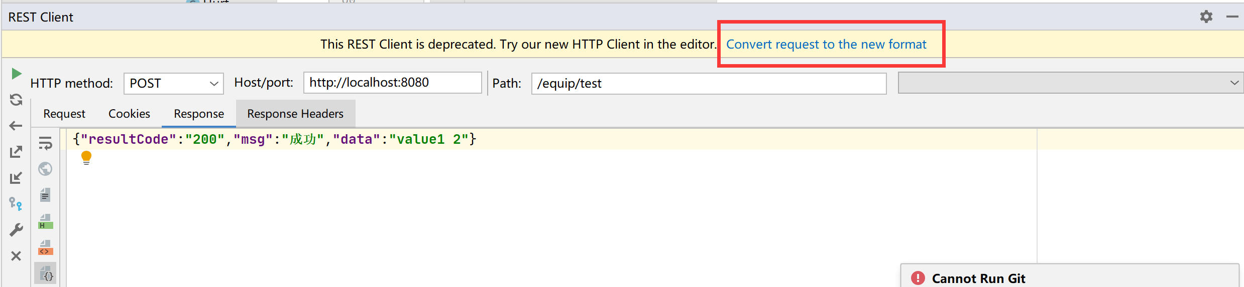
Task: Open response in browser globe icon
Action: coord(45,169)
